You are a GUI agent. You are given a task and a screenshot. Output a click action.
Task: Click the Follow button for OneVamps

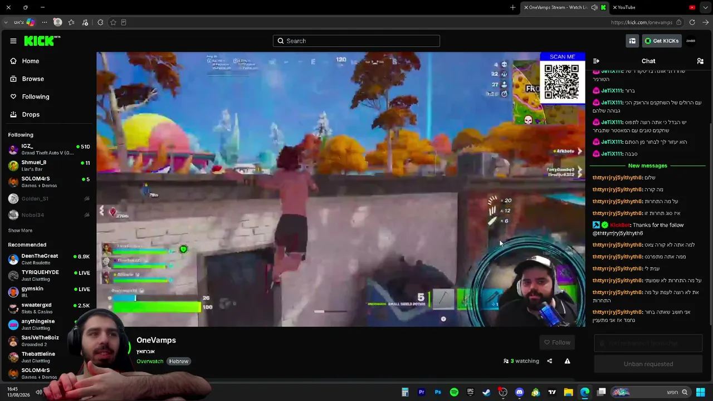pos(557,343)
